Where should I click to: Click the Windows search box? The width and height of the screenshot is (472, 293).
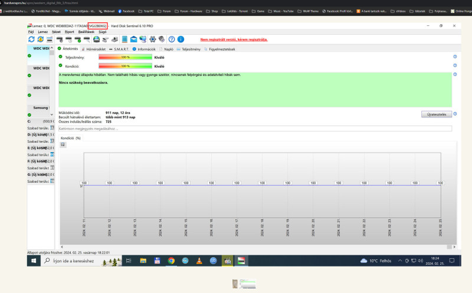(81, 261)
